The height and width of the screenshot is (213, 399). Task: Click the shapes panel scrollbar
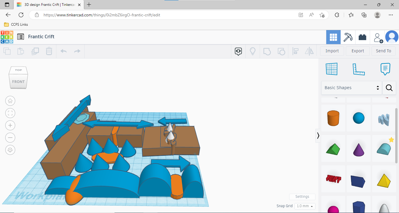coord(397,136)
